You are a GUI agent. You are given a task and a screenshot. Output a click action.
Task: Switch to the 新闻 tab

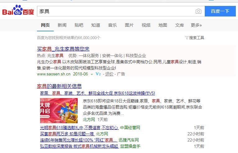62,25
